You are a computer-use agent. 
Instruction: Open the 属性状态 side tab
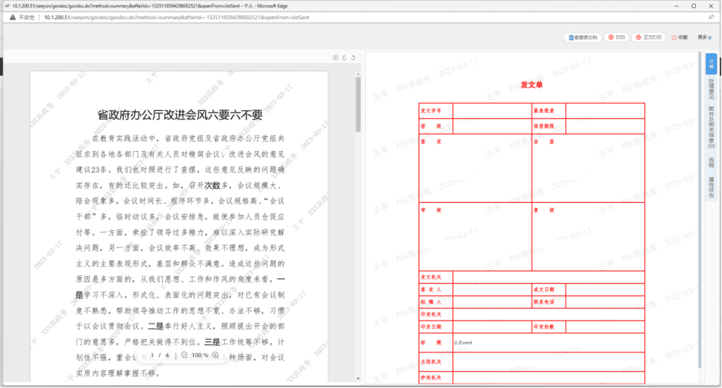click(712, 187)
